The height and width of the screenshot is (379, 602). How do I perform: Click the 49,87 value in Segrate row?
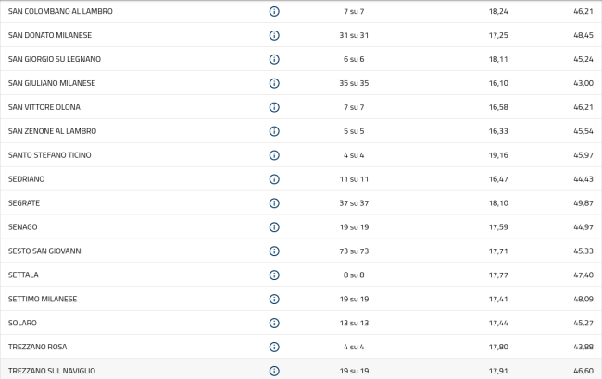[x=583, y=203]
